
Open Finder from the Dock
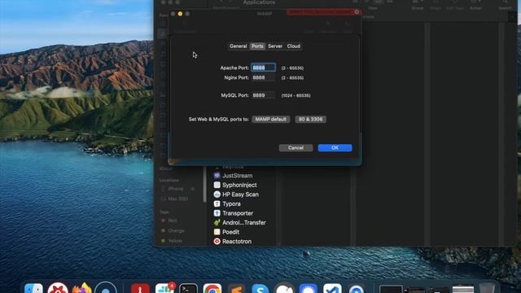(x=33, y=288)
